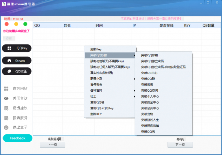
Task: Minimize the 温柔steam window
Action: pyautogui.click(x=201, y=3)
